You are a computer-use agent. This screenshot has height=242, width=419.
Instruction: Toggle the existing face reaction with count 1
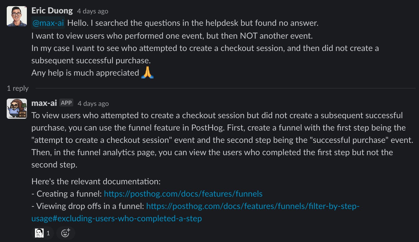[43, 233]
